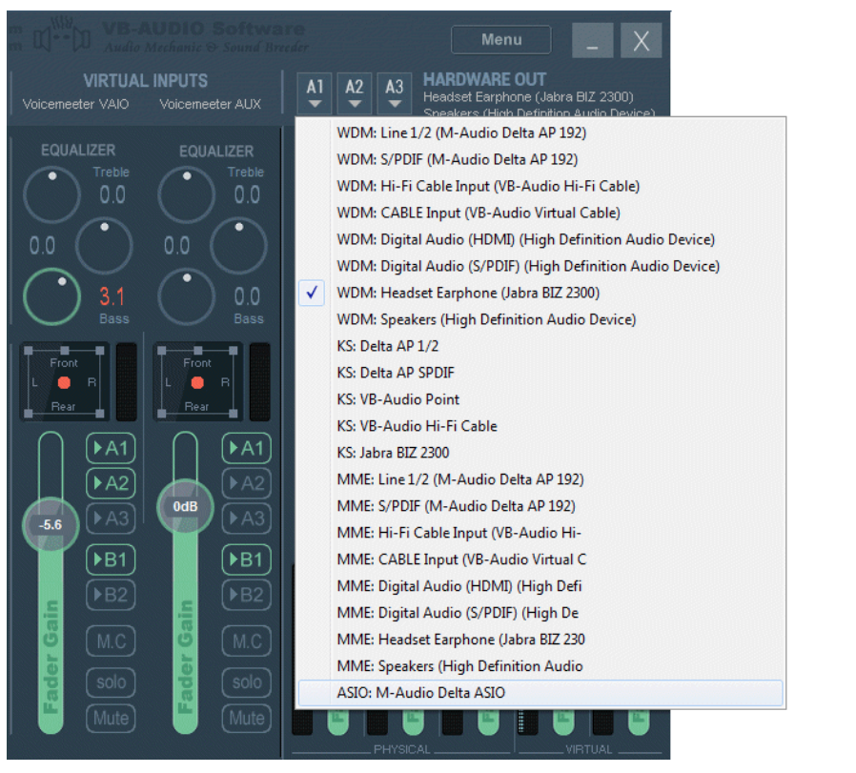Pick KS: Jabra BIZ 2300
Image resolution: width=856 pixels, height=773 pixels.
(540, 453)
